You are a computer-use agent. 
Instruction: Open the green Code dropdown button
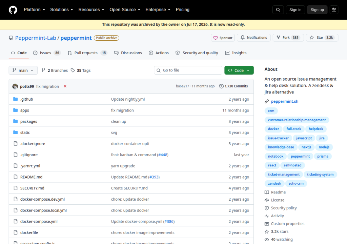(x=239, y=70)
